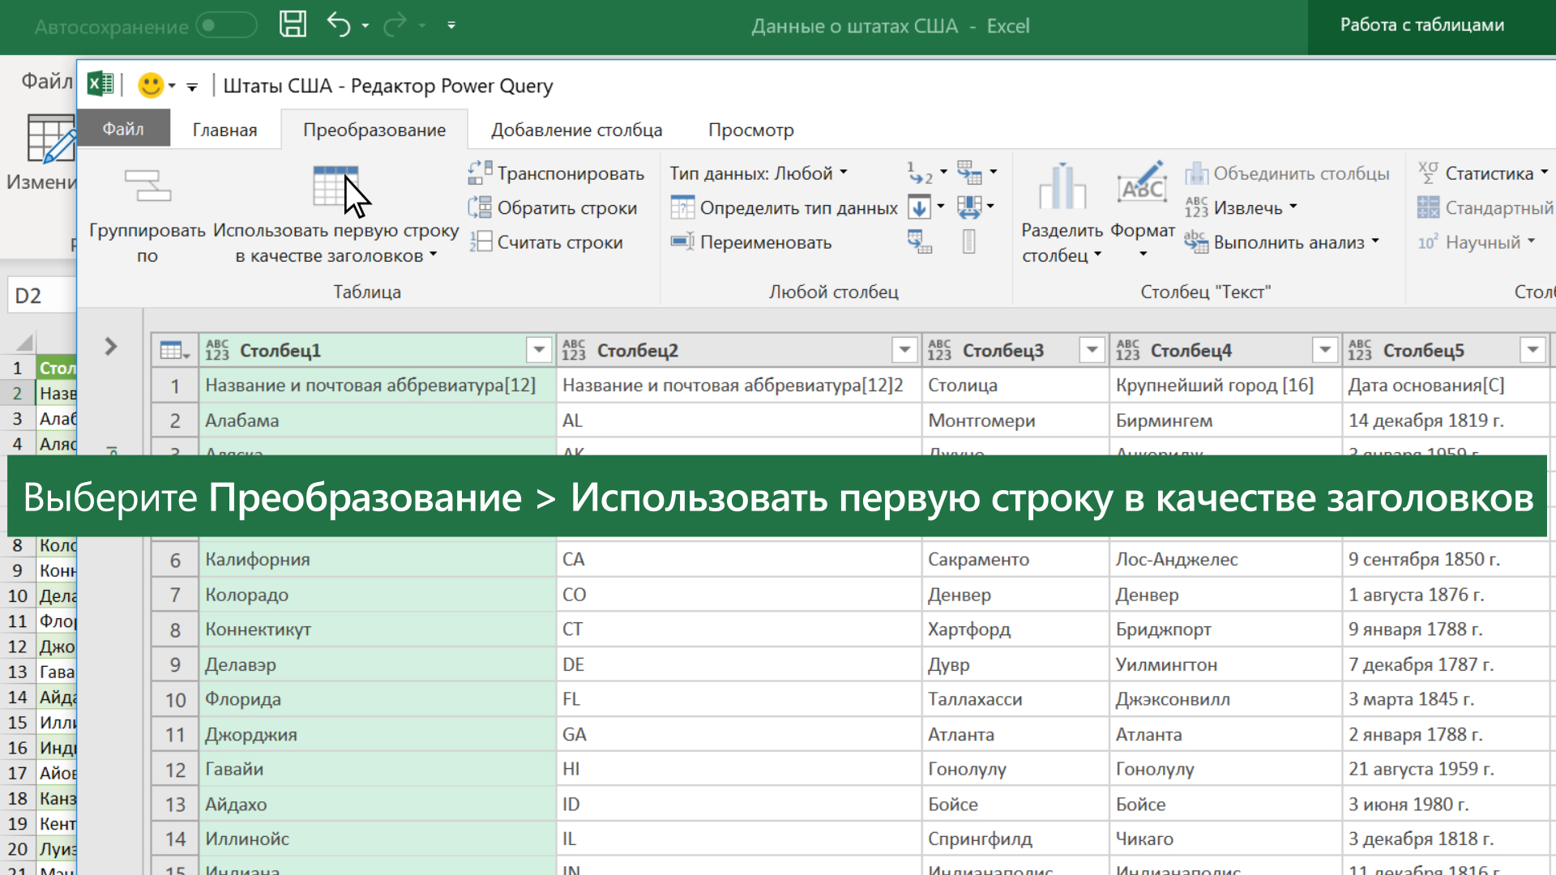Viewport: 1556px width, 875px height.
Task: Click Use First Row as Headers table icon
Action: point(336,186)
